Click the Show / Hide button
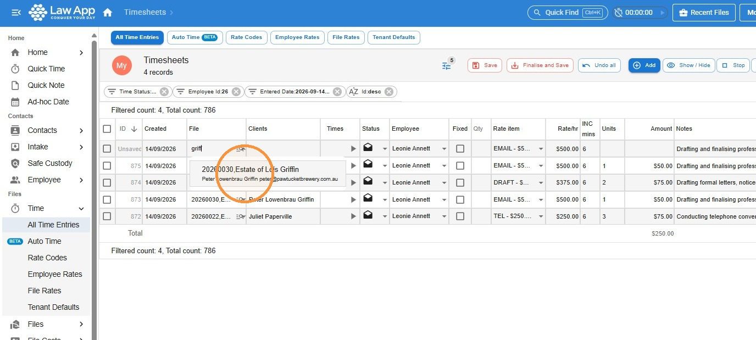The image size is (756, 340). click(x=689, y=65)
